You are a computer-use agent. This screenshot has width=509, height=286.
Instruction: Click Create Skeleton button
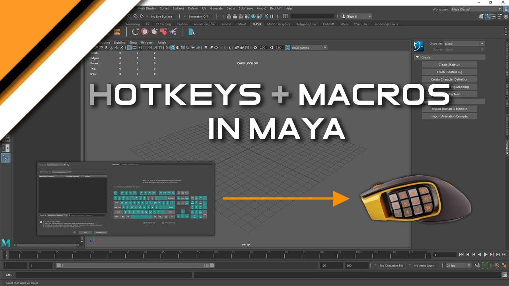click(x=449, y=64)
